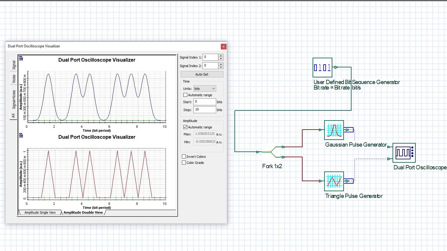Switch to the Amplitude Single View tab
The width and height of the screenshot is (447, 251).
40,212
